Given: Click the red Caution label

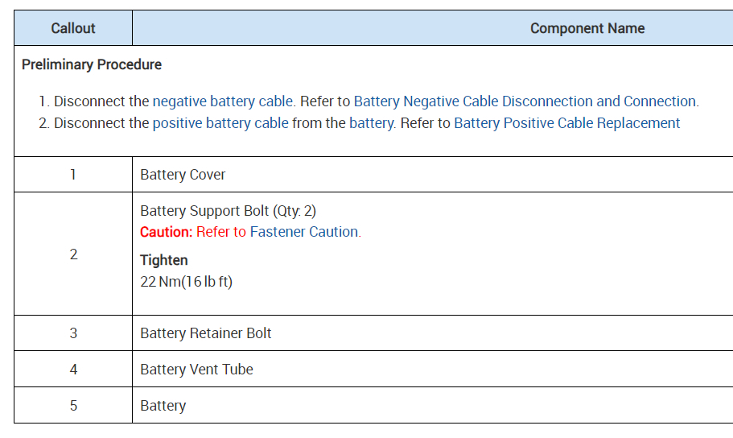Looking at the screenshot, I should point(166,232).
